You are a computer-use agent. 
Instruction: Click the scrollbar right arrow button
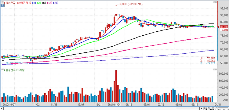202,108
